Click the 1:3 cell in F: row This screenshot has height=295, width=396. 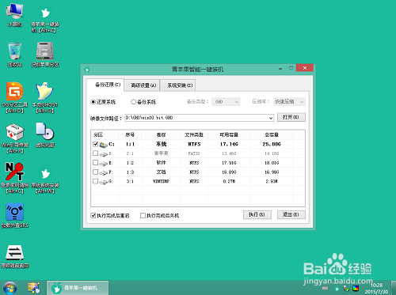(130, 172)
